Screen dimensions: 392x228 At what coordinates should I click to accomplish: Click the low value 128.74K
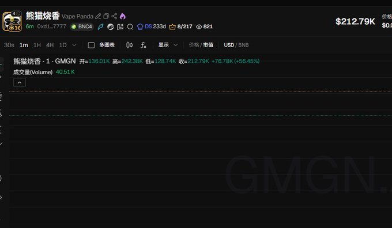pyautogui.click(x=165, y=61)
